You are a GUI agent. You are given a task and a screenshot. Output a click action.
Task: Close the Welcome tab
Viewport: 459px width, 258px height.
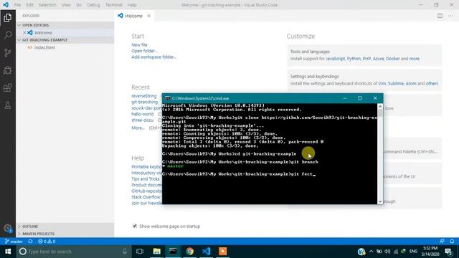(148, 16)
